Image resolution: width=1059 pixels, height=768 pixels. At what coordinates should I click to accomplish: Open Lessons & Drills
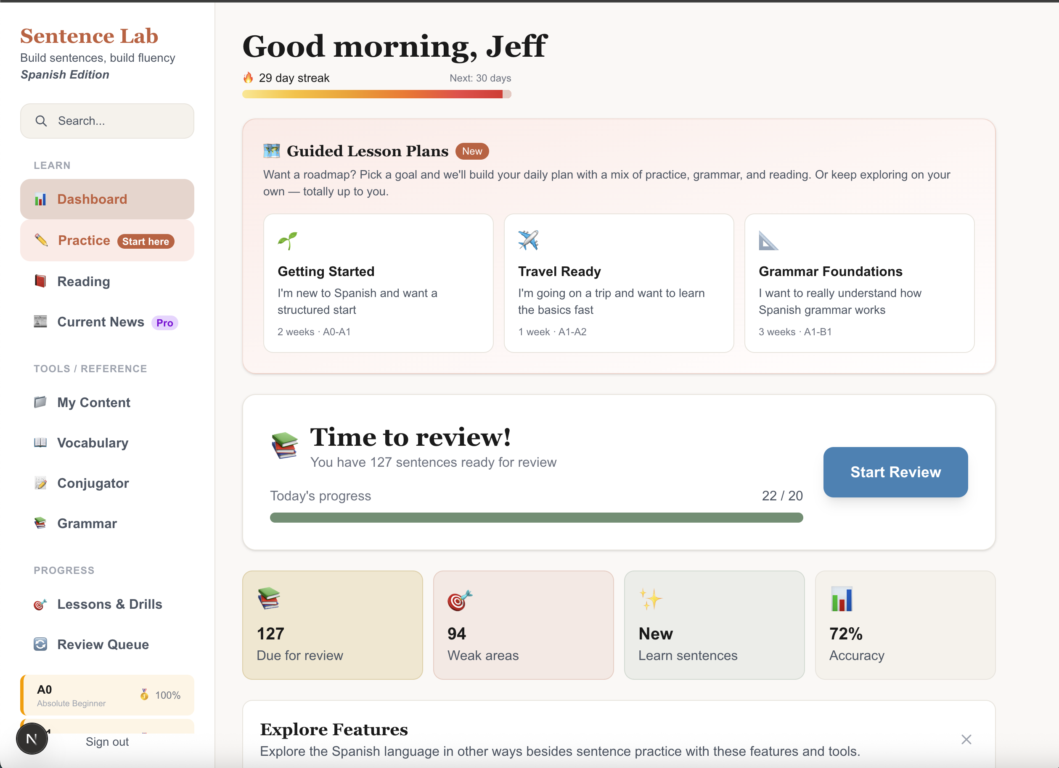(x=107, y=604)
